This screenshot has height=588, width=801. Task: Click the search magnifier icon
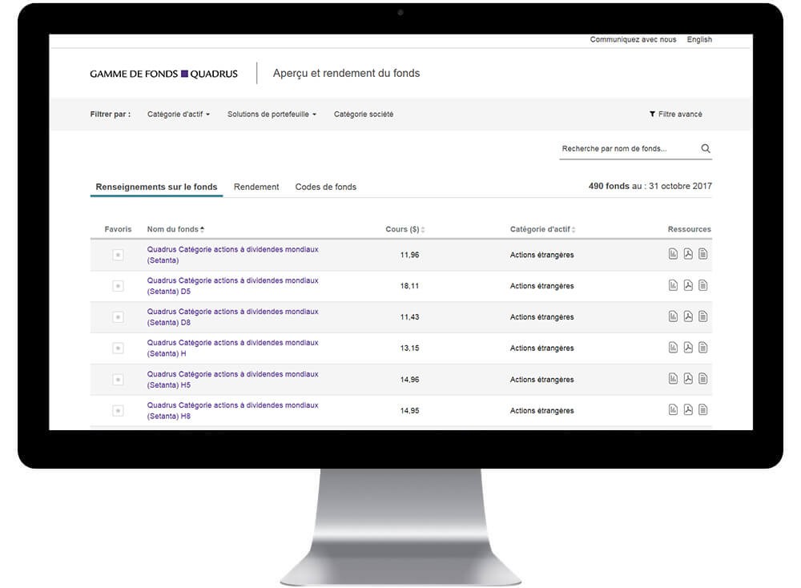tap(706, 149)
